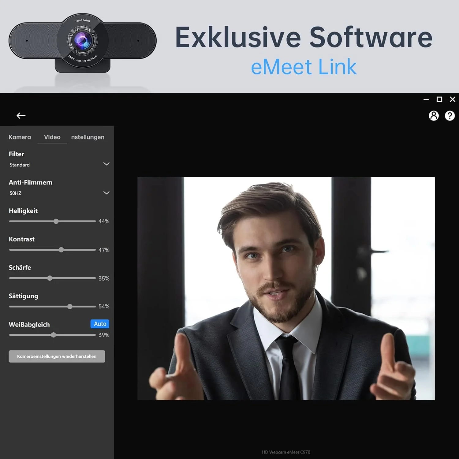Click the Filter heading label
459x459 pixels.
pos(17,154)
